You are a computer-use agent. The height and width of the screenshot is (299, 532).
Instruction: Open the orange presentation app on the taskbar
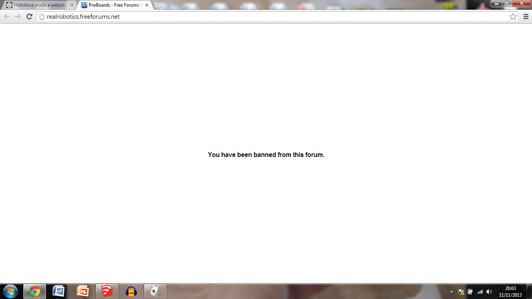pyautogui.click(x=83, y=291)
